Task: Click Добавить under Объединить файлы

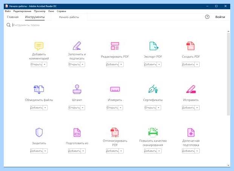Action: [x=36, y=108]
